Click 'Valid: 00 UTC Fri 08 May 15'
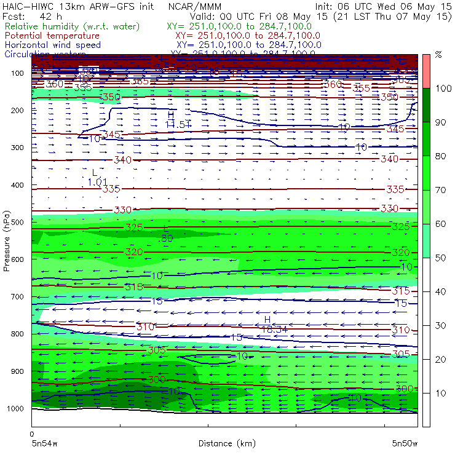455x455 pixels. click(x=259, y=17)
